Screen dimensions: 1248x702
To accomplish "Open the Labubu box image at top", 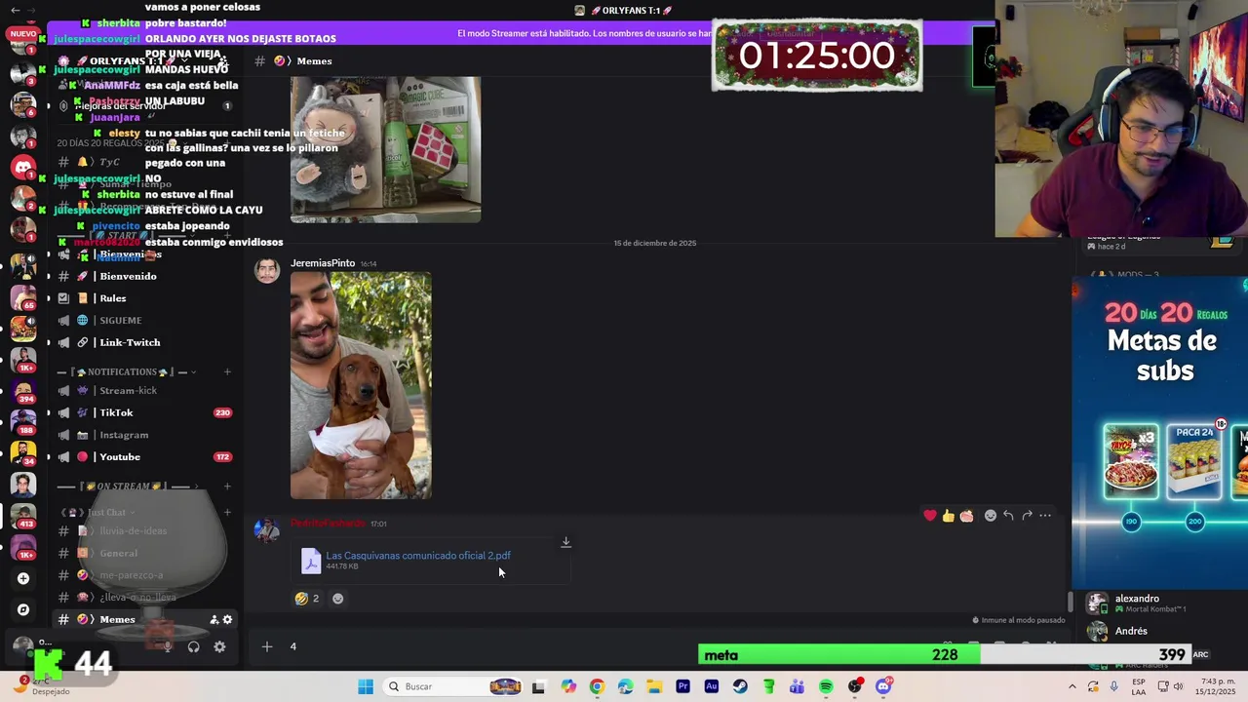I will point(385,149).
